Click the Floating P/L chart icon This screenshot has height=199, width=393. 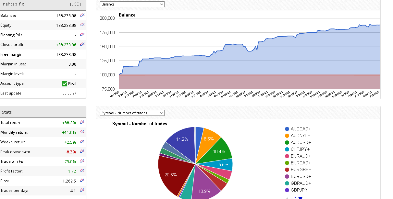(82, 35)
